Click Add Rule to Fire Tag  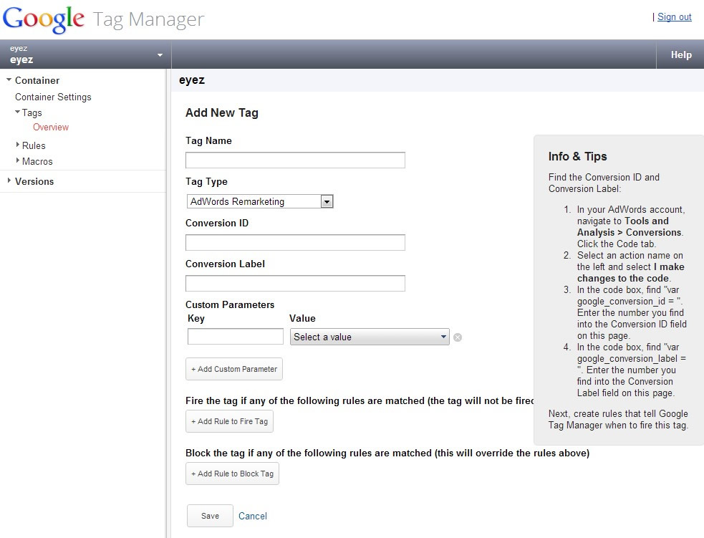229,422
